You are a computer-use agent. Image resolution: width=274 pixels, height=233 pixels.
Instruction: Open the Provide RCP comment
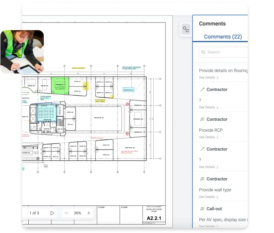[x=211, y=130]
